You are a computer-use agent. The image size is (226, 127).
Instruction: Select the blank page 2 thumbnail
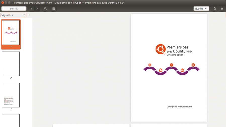tap(11, 64)
